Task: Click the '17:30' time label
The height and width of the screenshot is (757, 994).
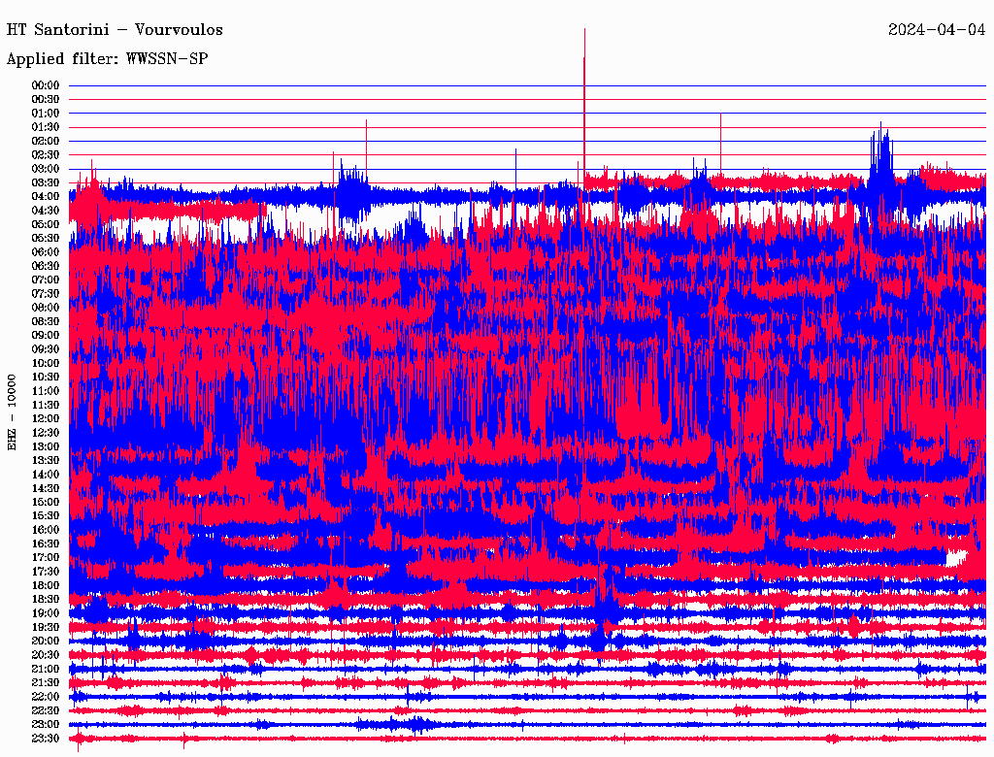Action: [46, 572]
